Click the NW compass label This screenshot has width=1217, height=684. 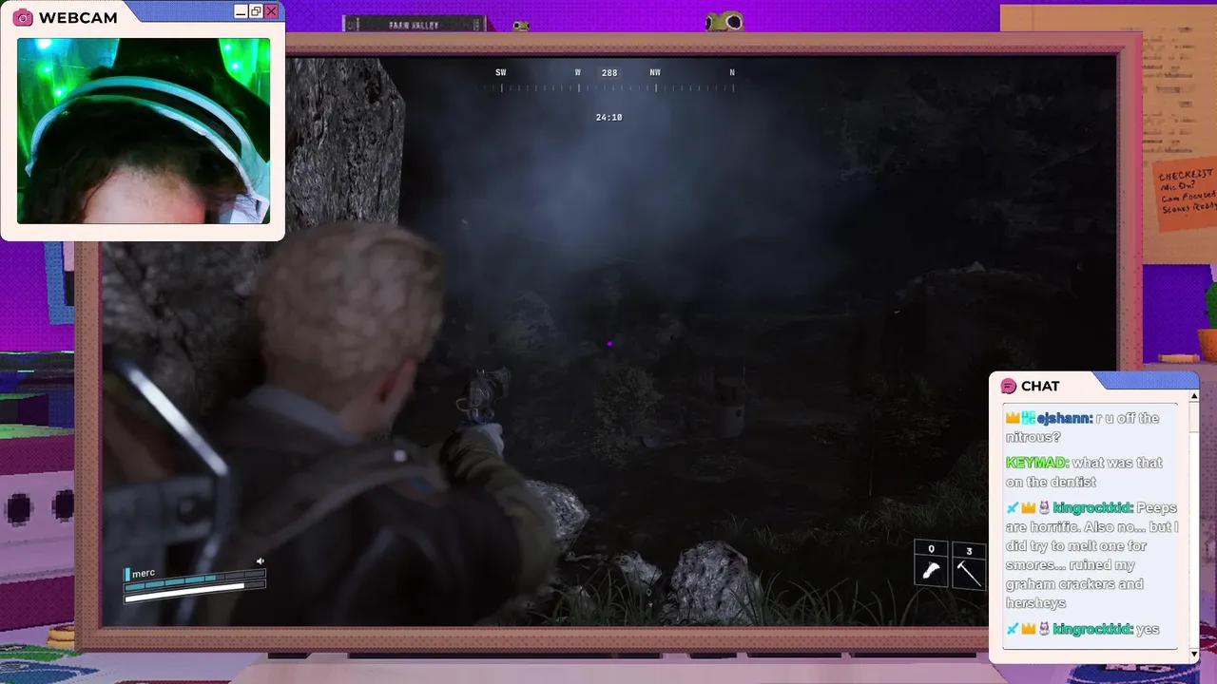655,72
